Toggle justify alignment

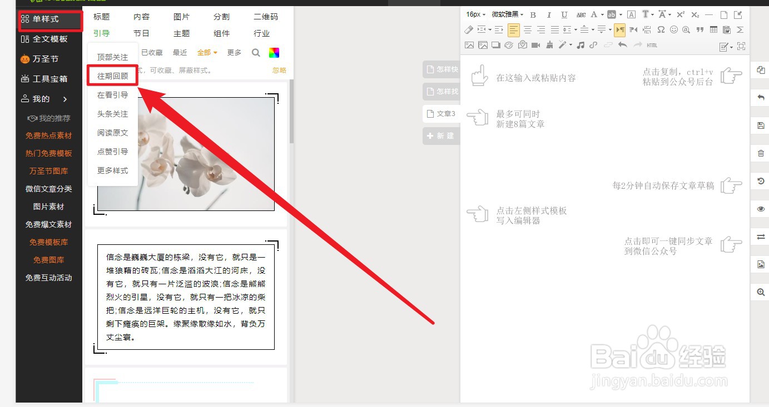coord(555,30)
